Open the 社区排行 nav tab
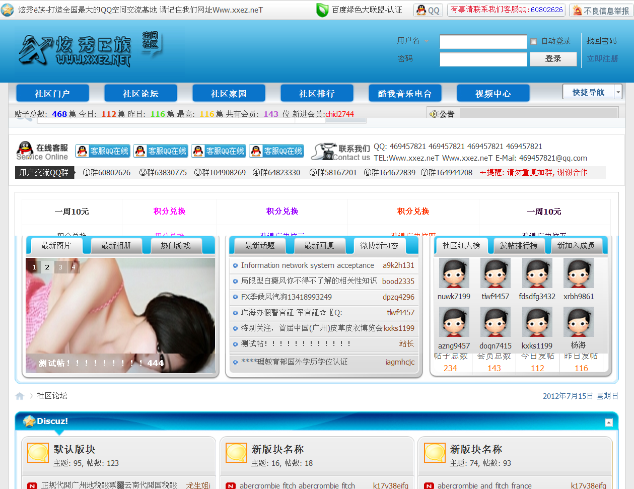 [317, 94]
